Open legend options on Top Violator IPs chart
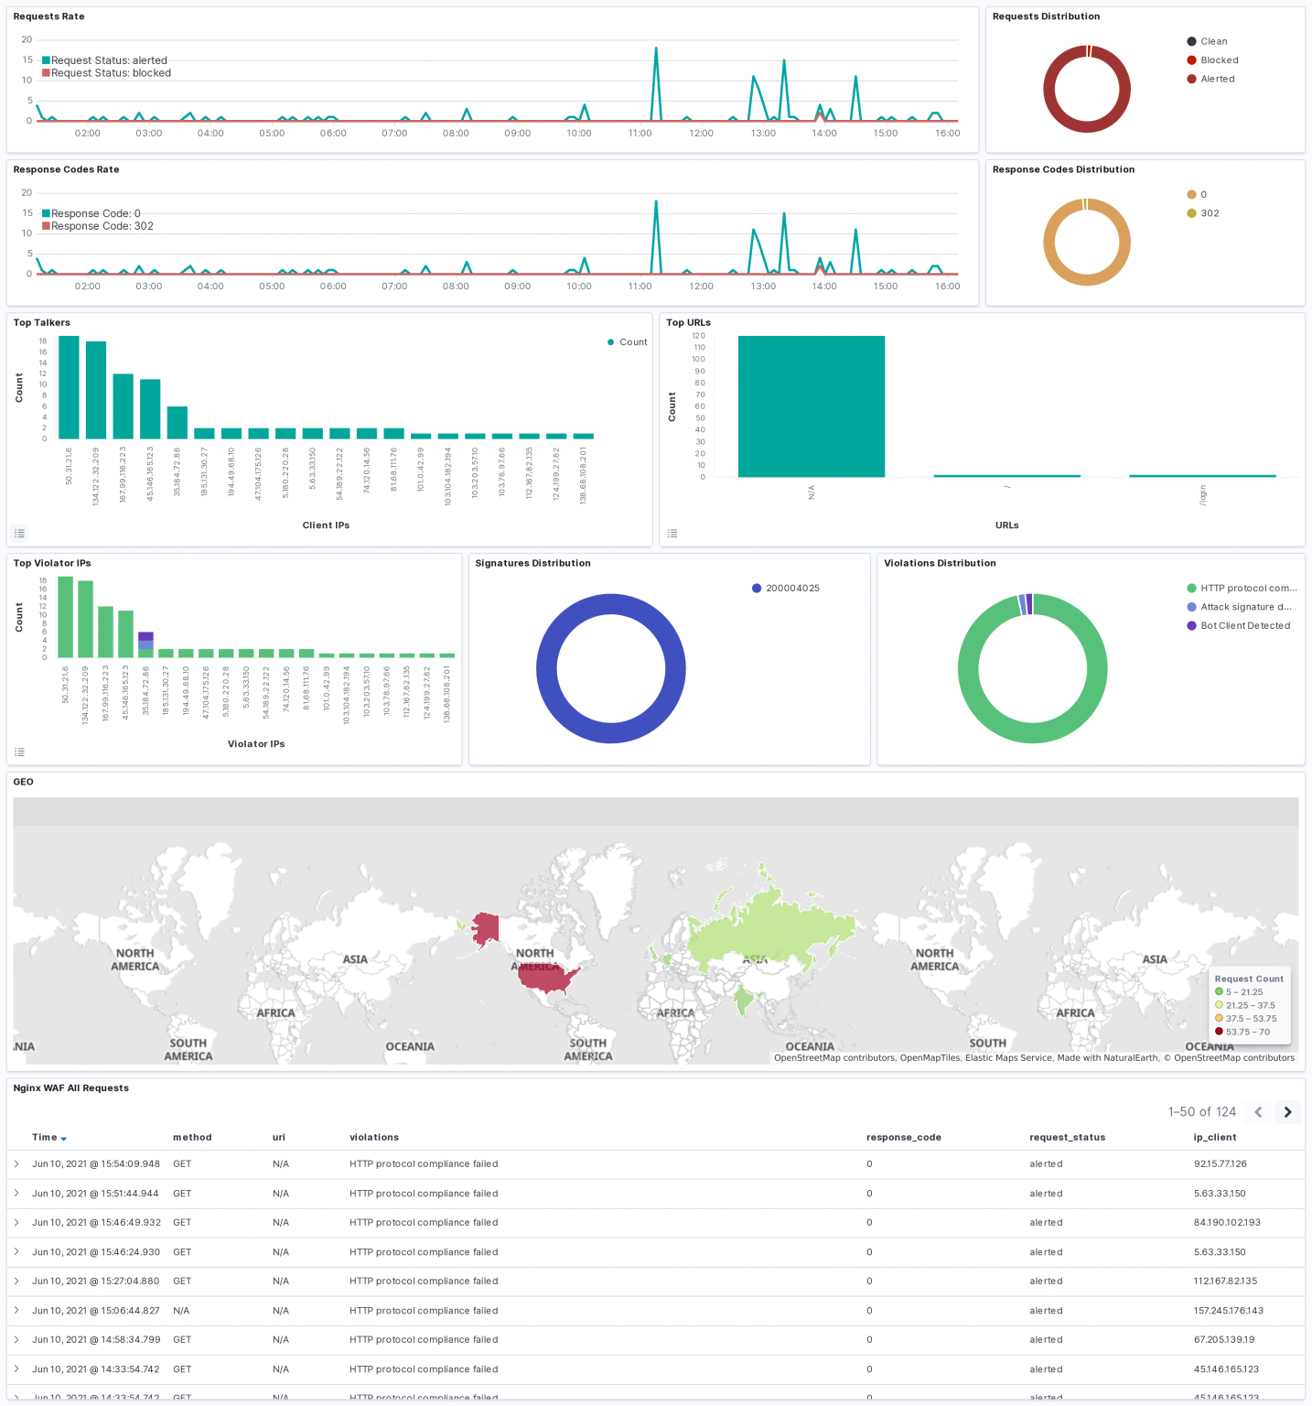 coord(20,752)
